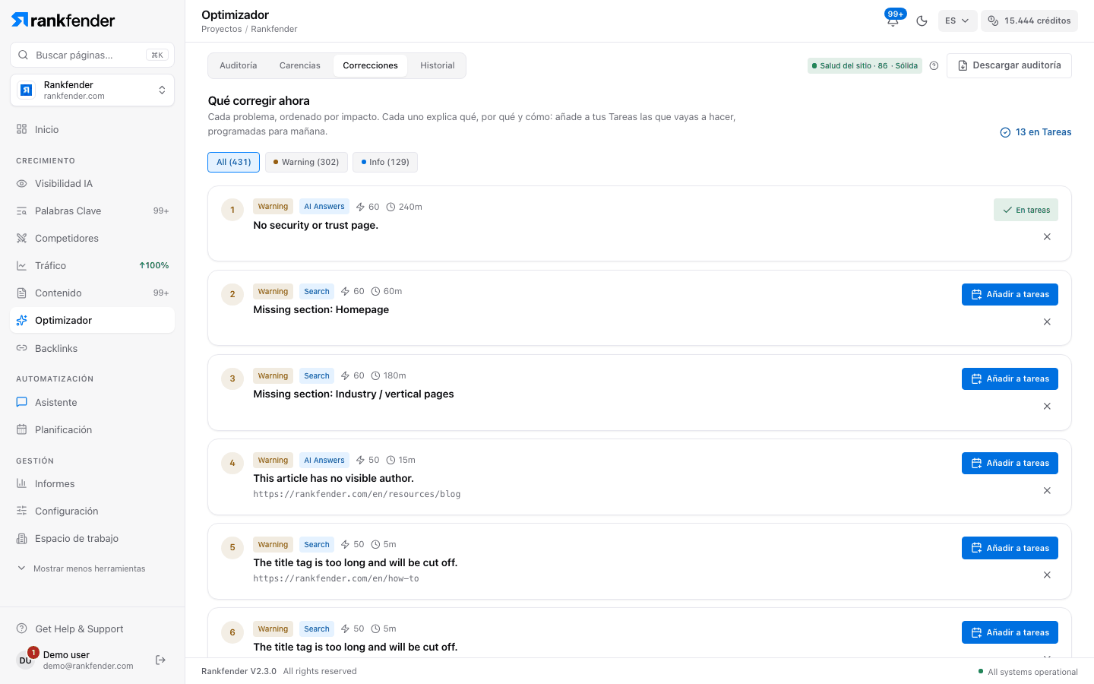This screenshot has width=1094, height=684.
Task: Dismiss the Missing section: Homepage issue
Action: click(x=1047, y=322)
